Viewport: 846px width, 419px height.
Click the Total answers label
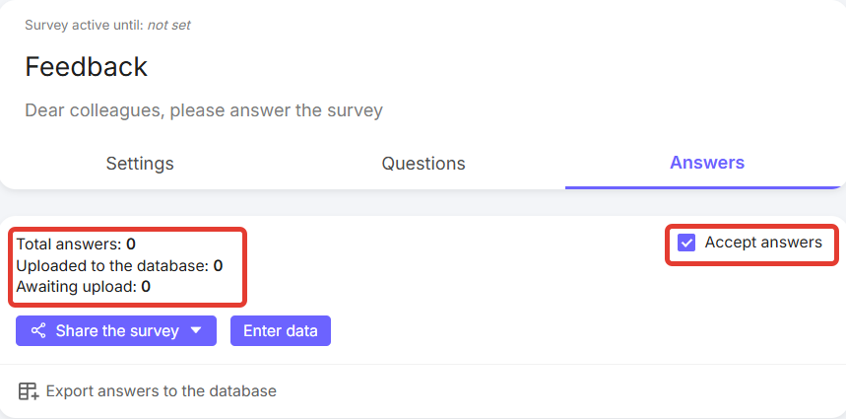(x=69, y=244)
